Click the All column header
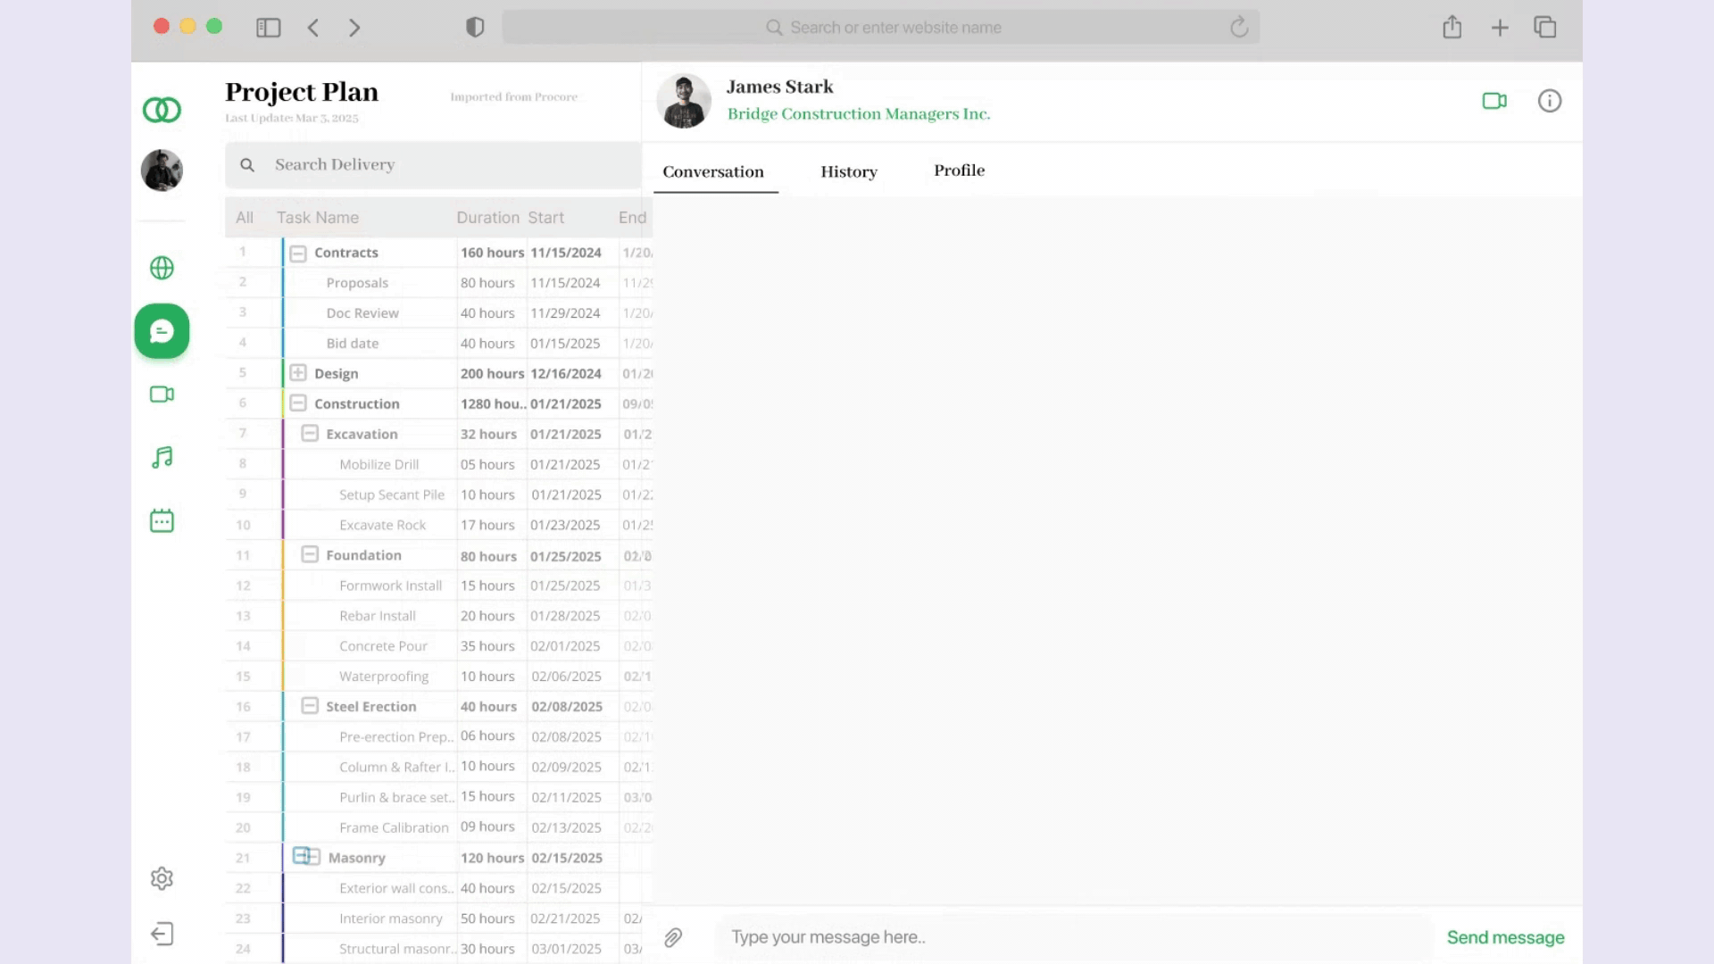 [x=245, y=218]
